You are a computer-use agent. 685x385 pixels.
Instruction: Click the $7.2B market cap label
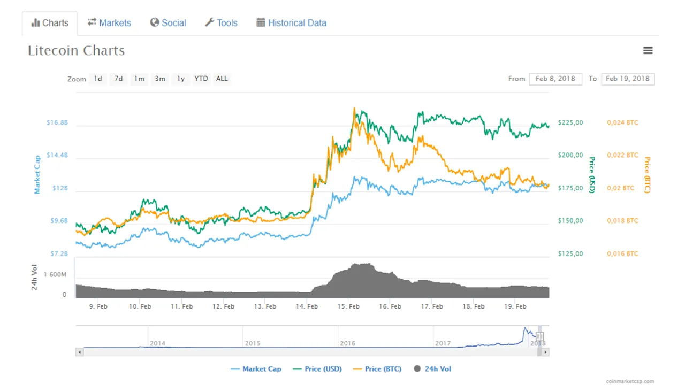[x=59, y=253]
